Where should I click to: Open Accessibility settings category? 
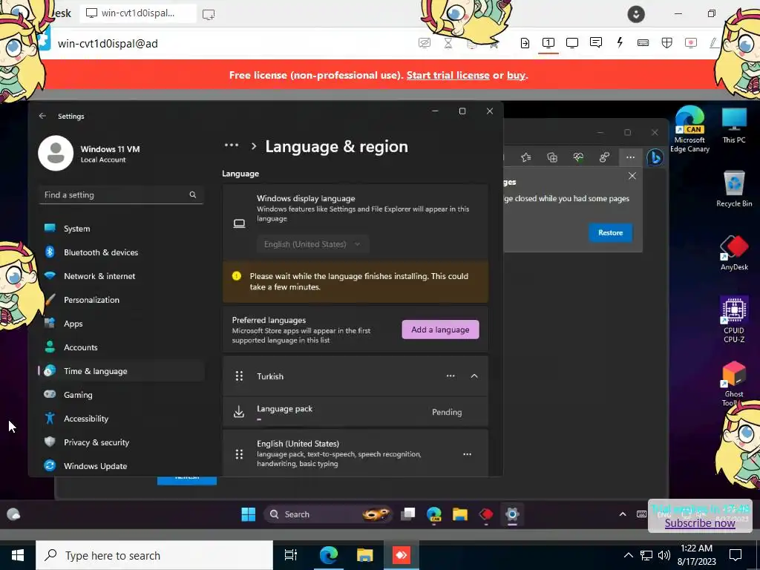point(121,419)
